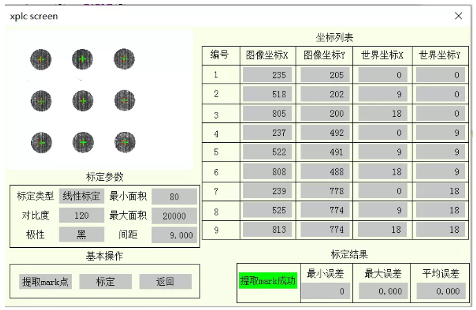Click row 8 图像坐标X cell 525
This screenshot has height=310, width=476.
[267, 210]
